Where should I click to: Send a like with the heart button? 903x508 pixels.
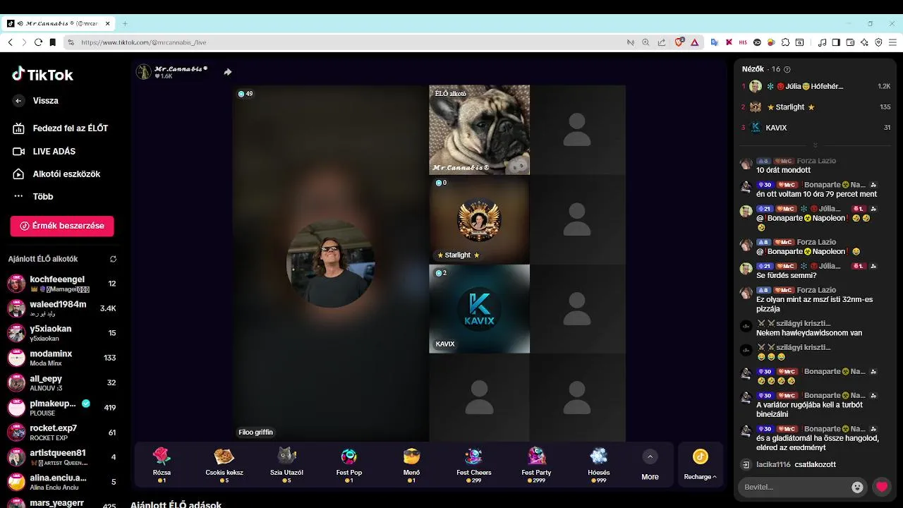tap(882, 487)
